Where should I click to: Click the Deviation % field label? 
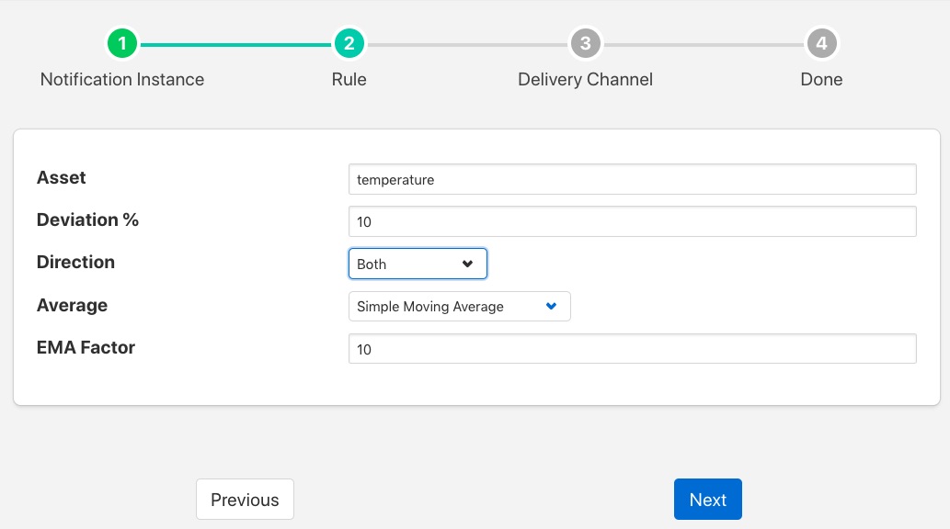click(87, 220)
